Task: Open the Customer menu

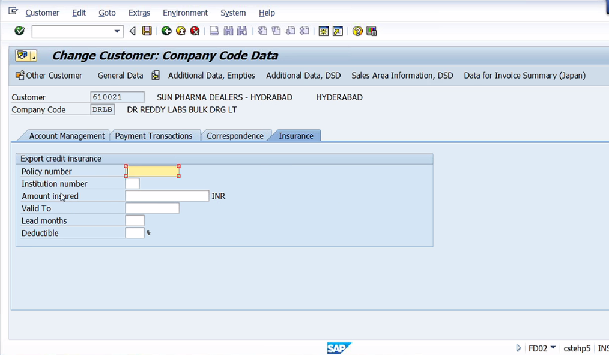Action: [42, 13]
